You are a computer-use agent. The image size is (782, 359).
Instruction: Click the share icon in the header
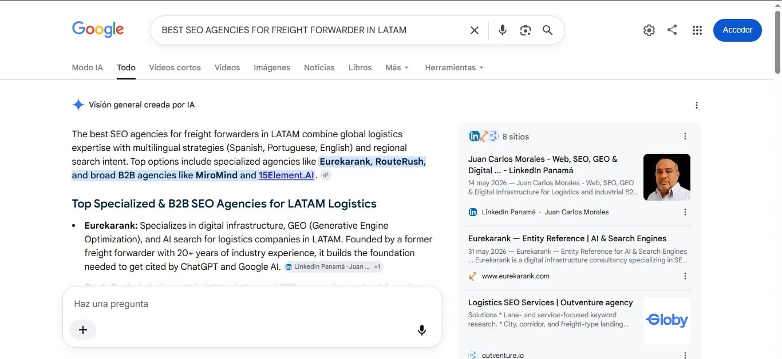pos(673,30)
